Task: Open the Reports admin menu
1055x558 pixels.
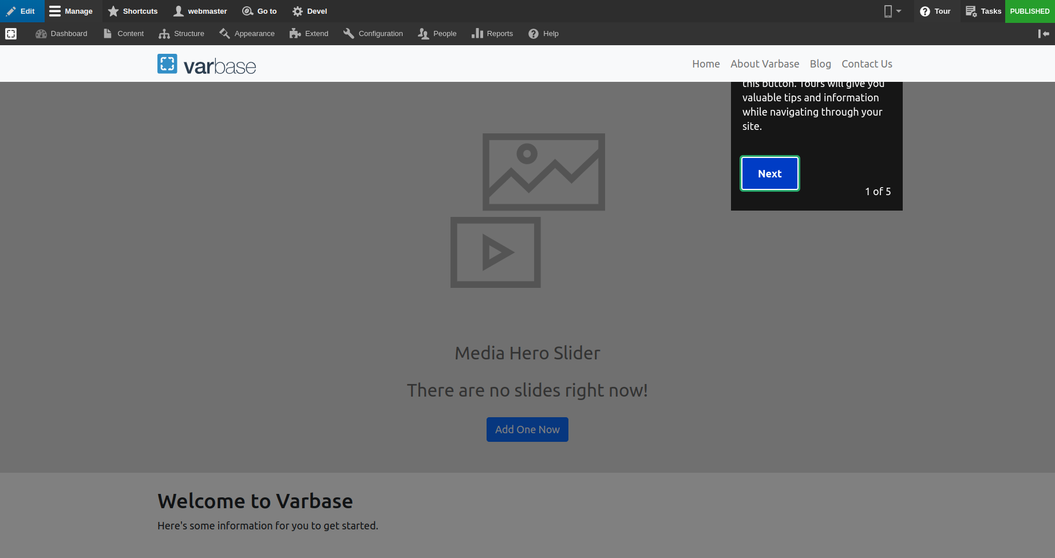Action: pyautogui.click(x=492, y=34)
